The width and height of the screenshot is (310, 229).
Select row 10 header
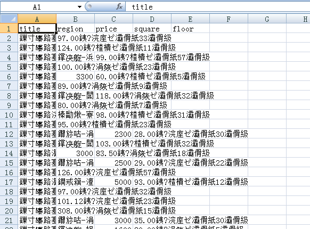pos(9,115)
